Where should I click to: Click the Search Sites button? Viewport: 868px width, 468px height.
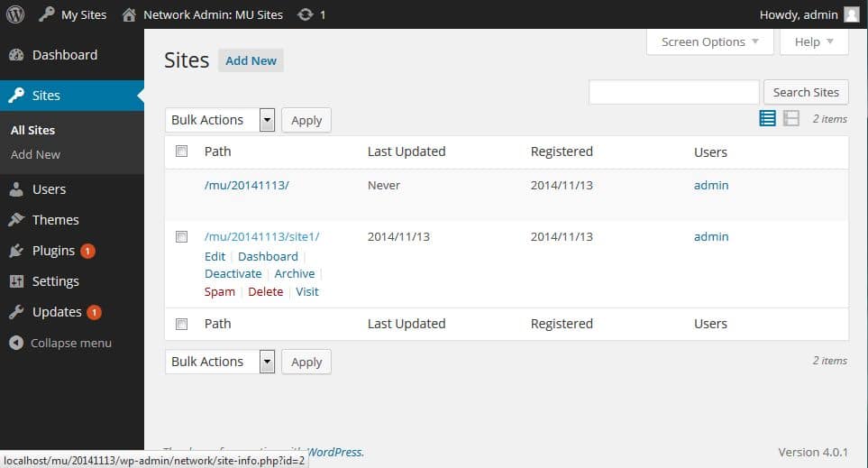click(806, 92)
